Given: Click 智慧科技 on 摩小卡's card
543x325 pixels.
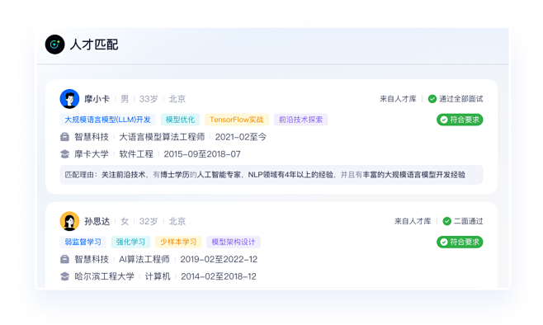Looking at the screenshot, I should pos(92,137).
